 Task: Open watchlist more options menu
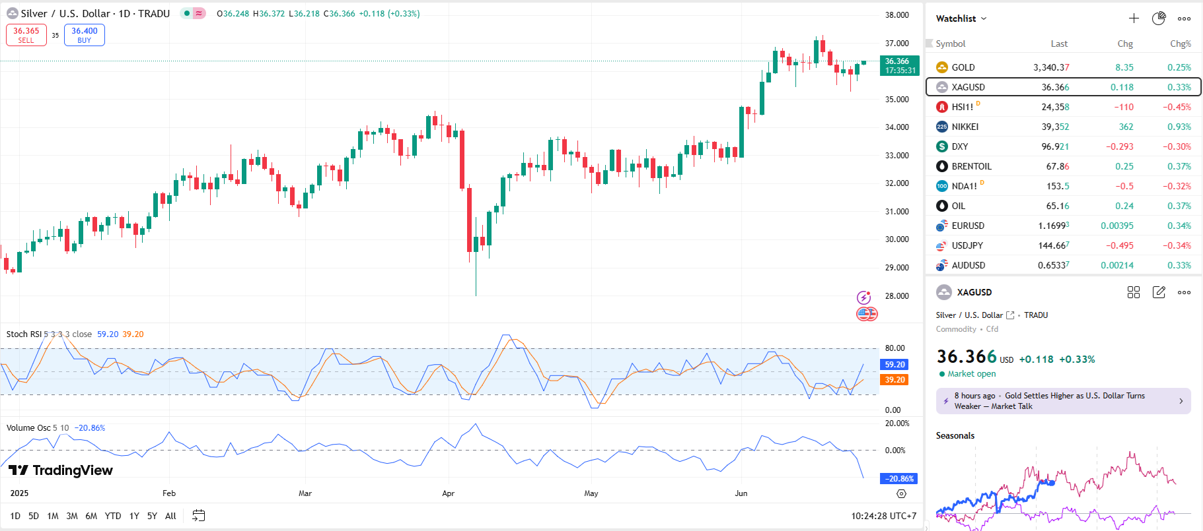pos(1184,18)
